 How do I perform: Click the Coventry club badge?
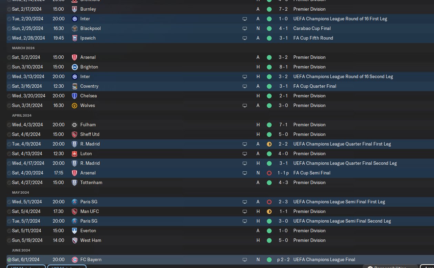click(74, 86)
